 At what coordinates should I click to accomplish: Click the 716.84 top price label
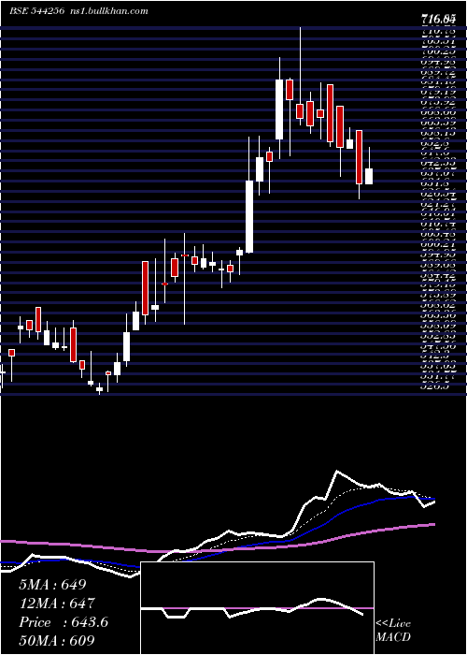click(x=437, y=19)
